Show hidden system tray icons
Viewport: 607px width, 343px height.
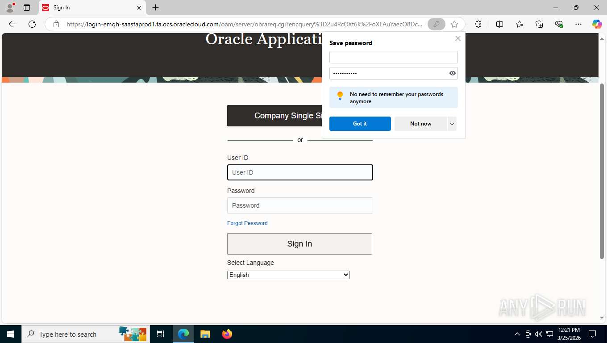pos(517,334)
